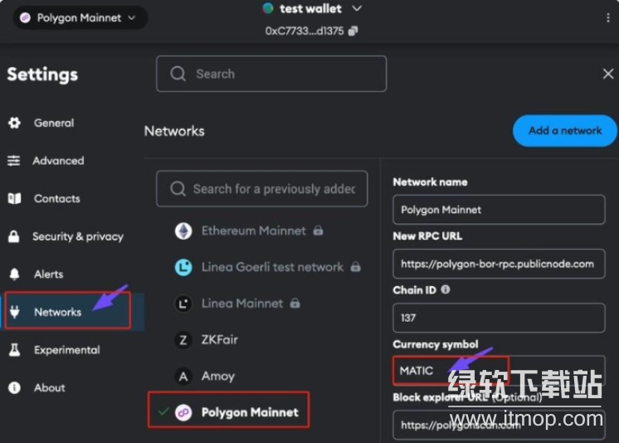The image size is (619, 443).
Task: Click the New RPC URL field
Action: click(499, 264)
